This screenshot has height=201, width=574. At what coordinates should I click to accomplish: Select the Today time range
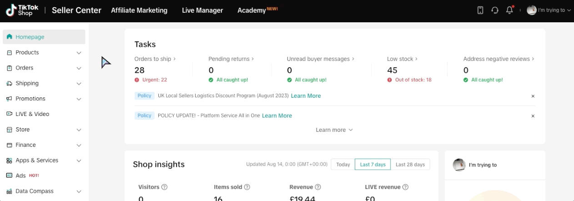tap(343, 165)
